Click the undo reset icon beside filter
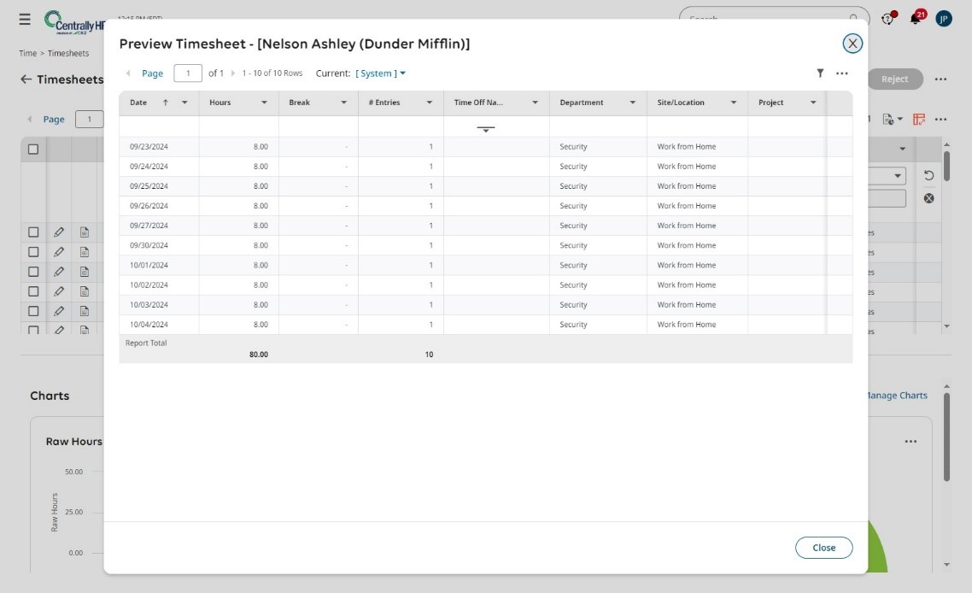972x593 pixels. pyautogui.click(x=928, y=175)
